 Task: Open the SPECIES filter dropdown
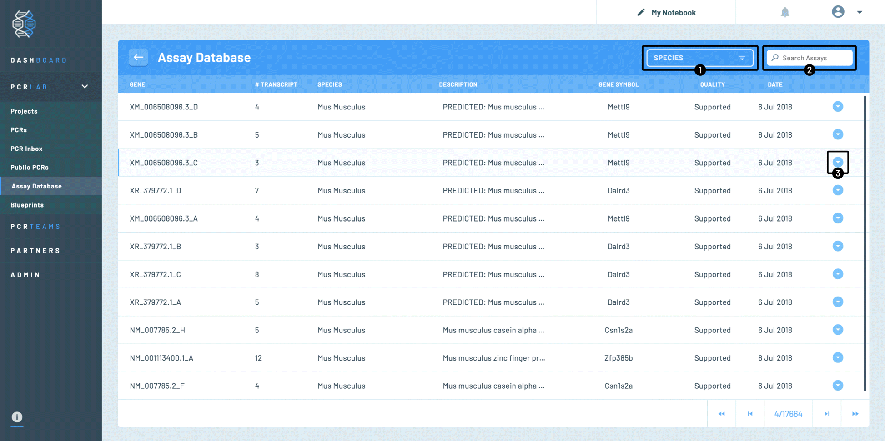[699, 58]
